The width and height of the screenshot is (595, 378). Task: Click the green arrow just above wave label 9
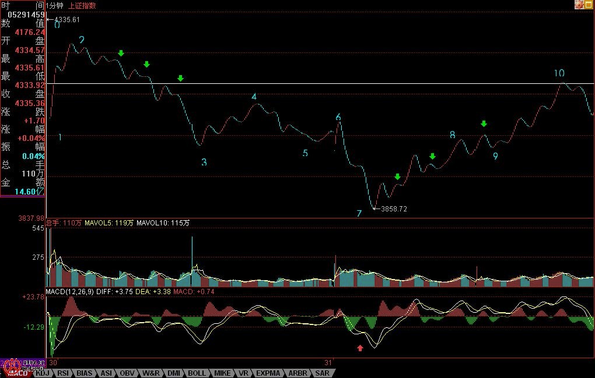484,123
